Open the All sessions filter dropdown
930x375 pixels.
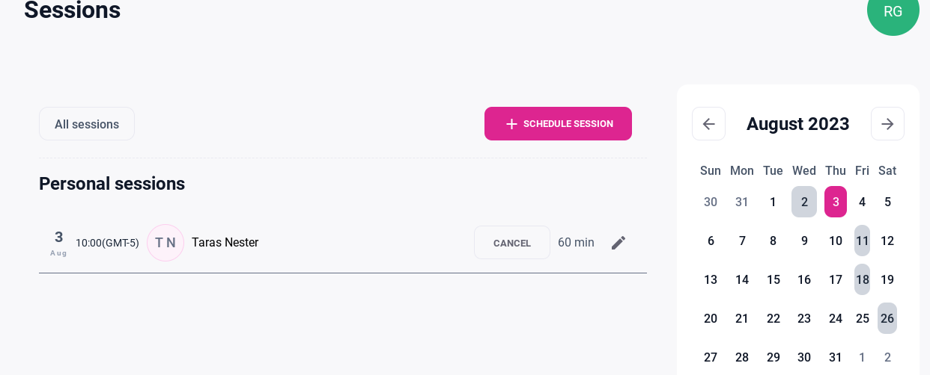tap(87, 124)
